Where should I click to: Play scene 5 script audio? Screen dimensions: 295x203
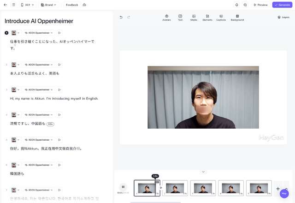[59, 140]
